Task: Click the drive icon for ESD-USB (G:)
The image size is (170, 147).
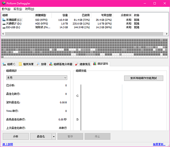Action: point(4,27)
